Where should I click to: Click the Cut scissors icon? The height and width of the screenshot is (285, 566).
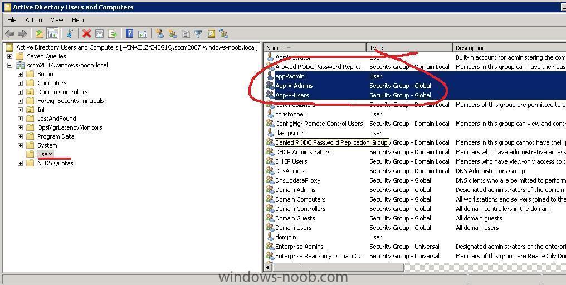70,34
